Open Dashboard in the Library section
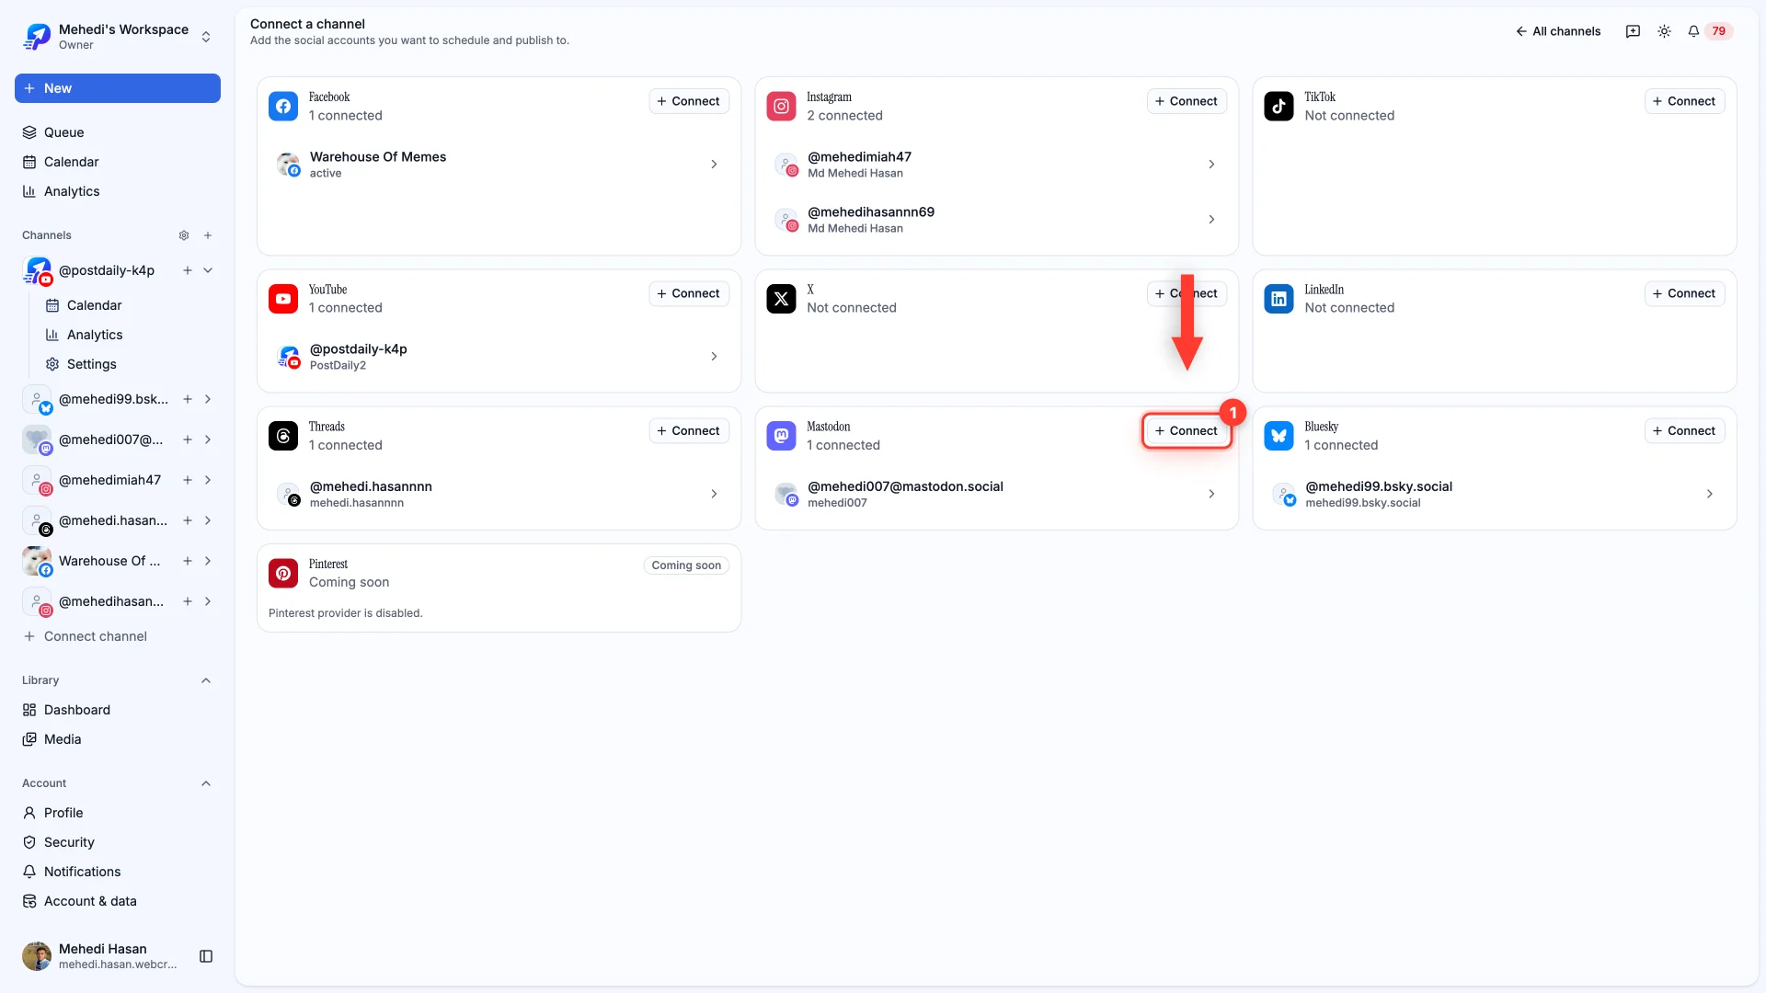This screenshot has height=993, width=1766. pyautogui.click(x=118, y=710)
